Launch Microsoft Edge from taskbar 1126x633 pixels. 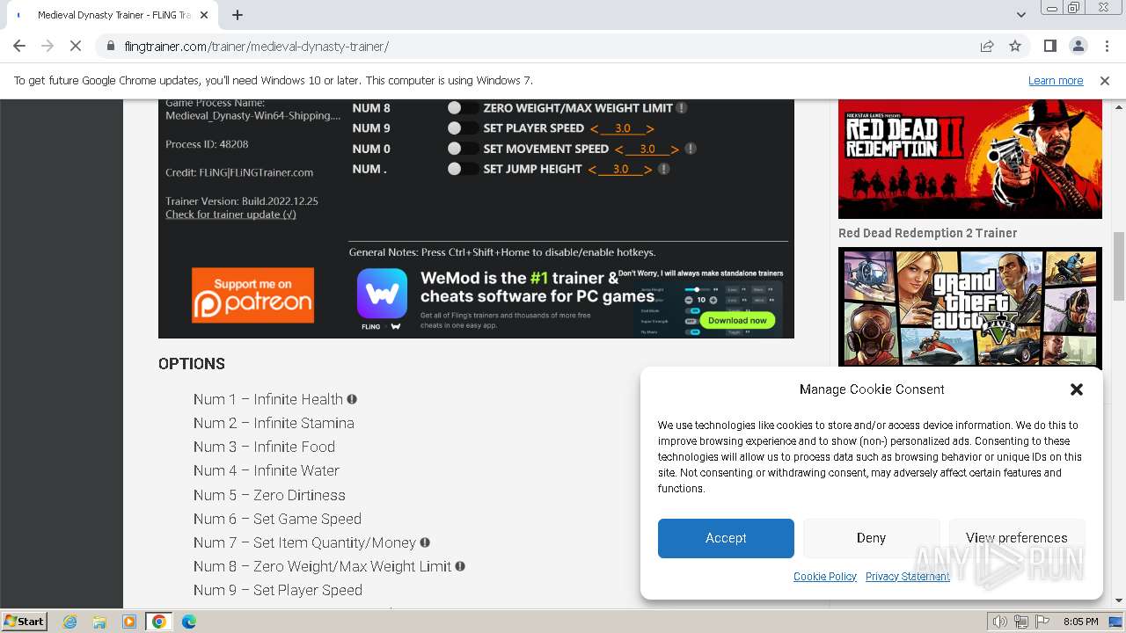click(x=189, y=622)
